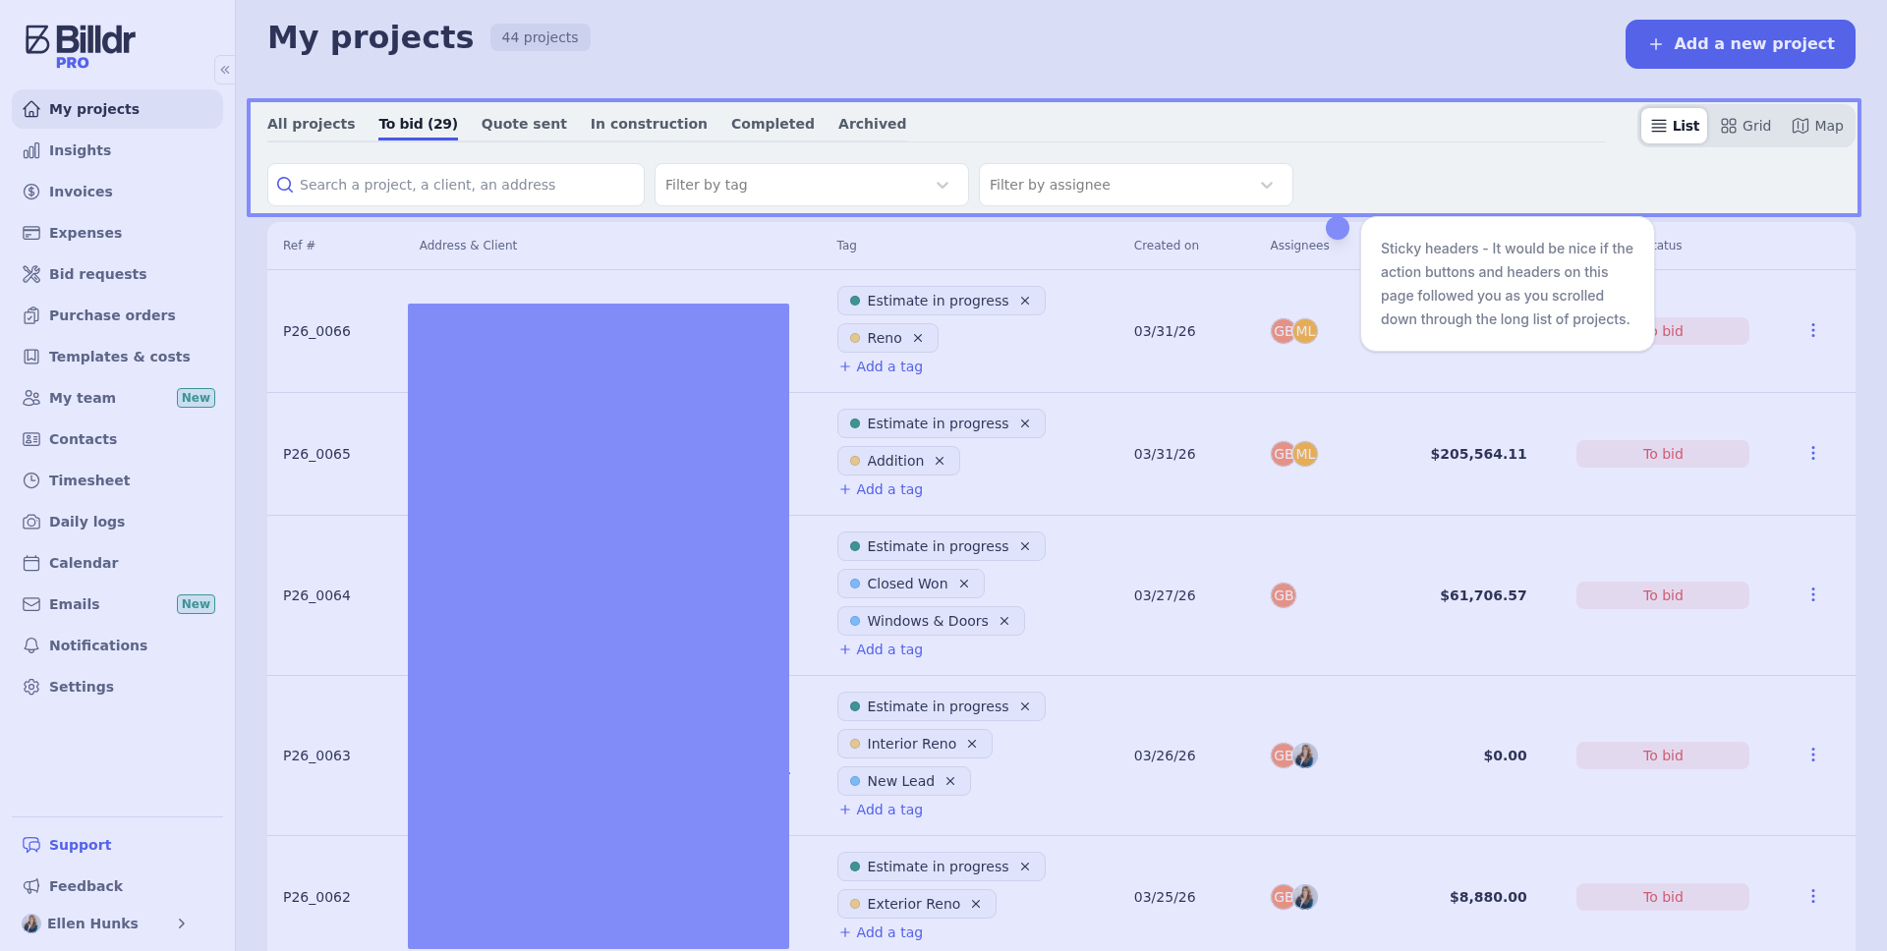Expand the Filter by tag dropdown
The height and width of the screenshot is (951, 1887).
pos(811,185)
